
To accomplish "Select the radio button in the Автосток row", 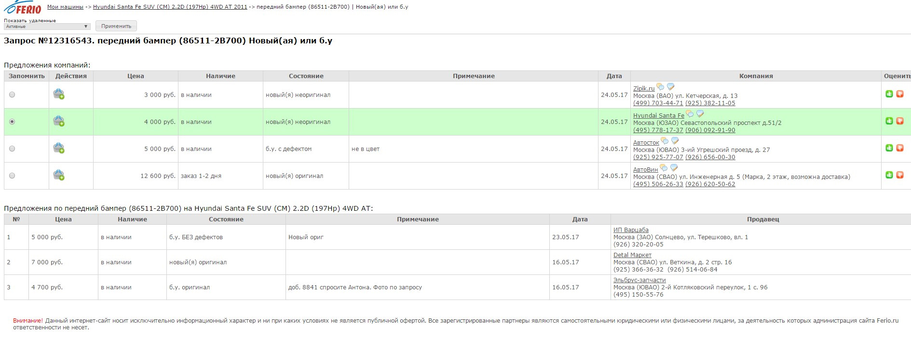I will (x=12, y=149).
